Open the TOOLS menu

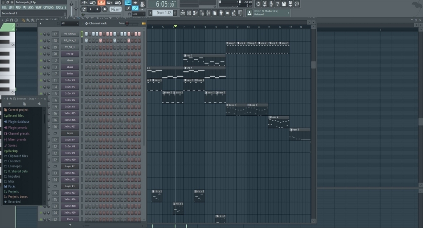(x=59, y=7)
